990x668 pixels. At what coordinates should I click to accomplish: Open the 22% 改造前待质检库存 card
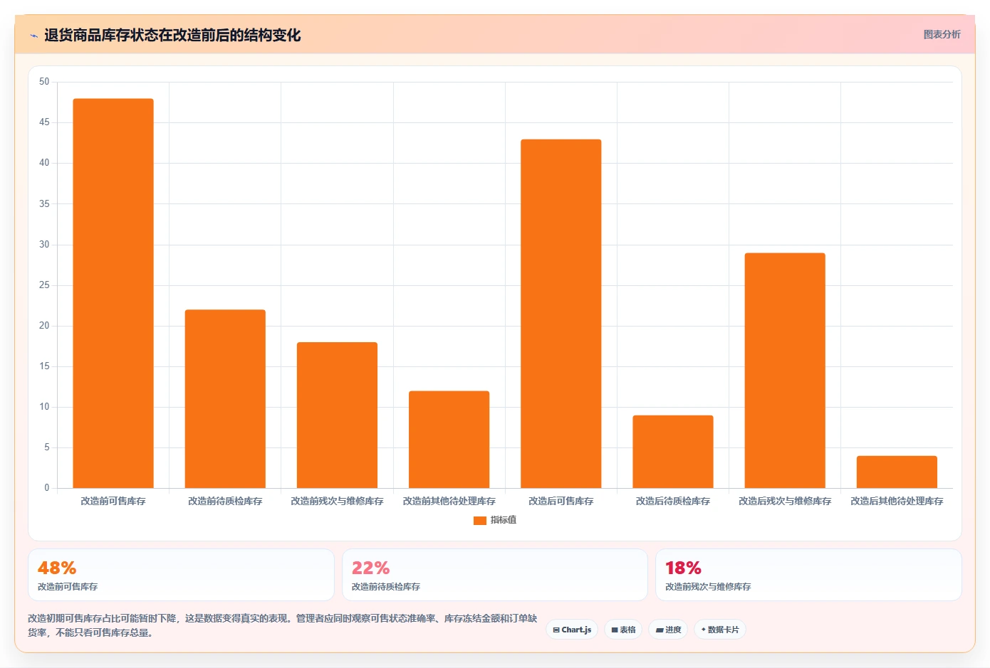point(495,575)
